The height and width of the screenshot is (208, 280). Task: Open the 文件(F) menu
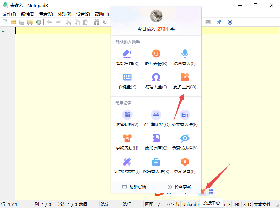pos(9,14)
